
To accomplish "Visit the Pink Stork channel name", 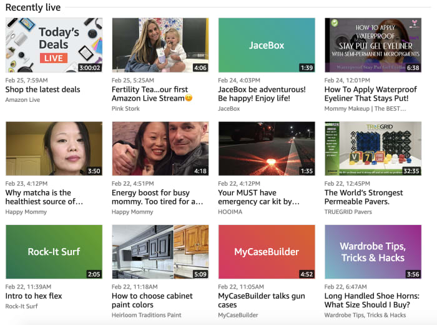I will (124, 109).
